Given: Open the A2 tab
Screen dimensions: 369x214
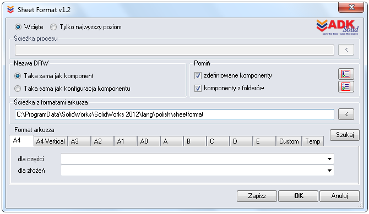Looking at the screenshot, I should [x=102, y=141].
